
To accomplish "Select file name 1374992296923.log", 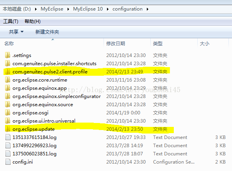I will pyautogui.click(x=34, y=146).
